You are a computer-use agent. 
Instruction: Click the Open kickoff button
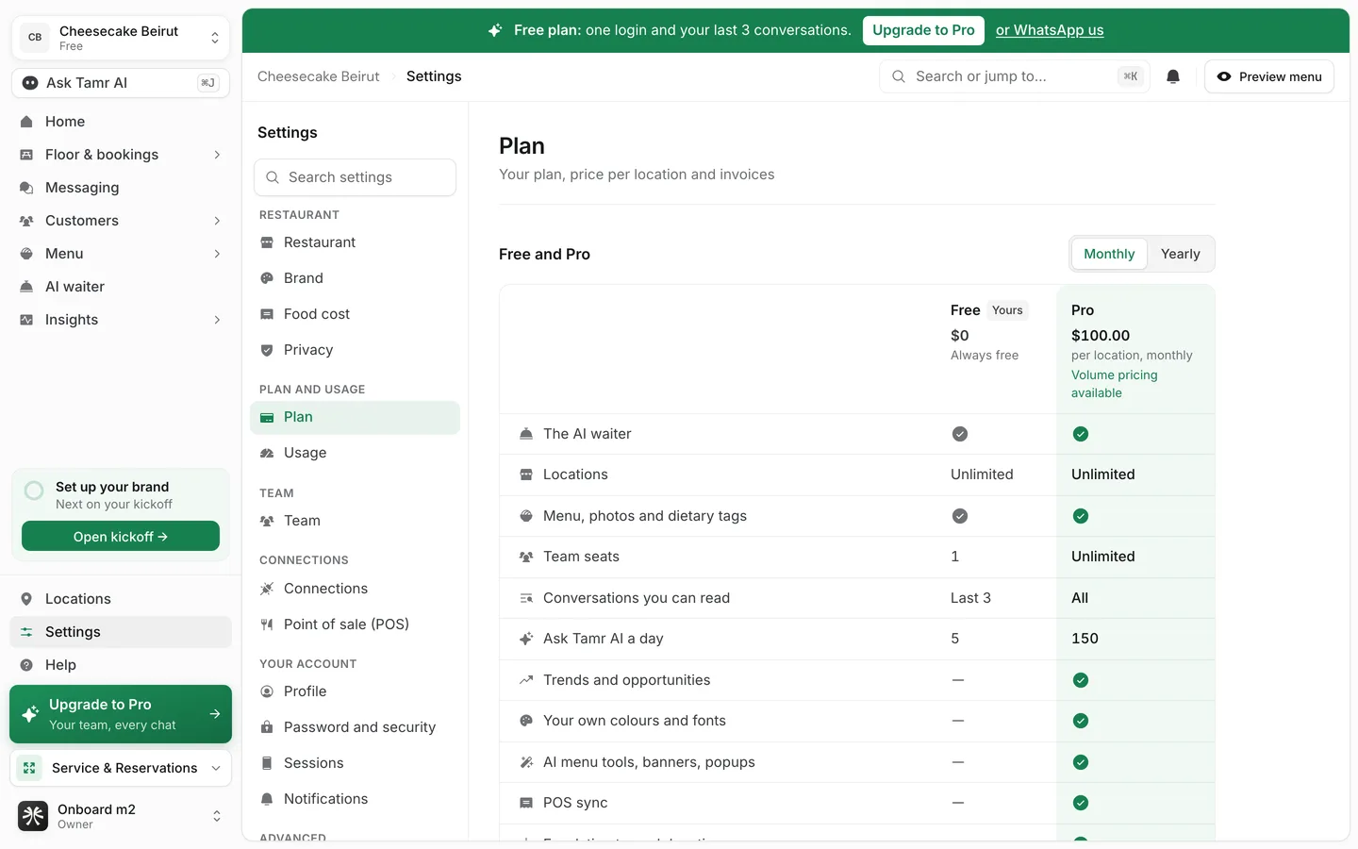[121, 537]
